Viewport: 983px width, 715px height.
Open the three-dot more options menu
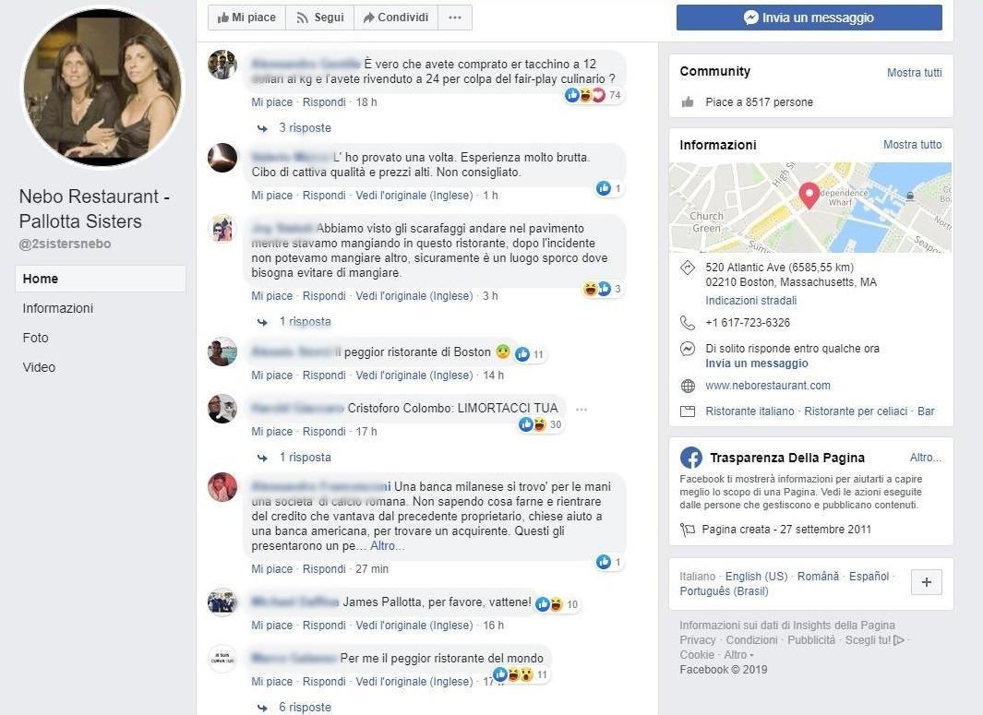(454, 18)
